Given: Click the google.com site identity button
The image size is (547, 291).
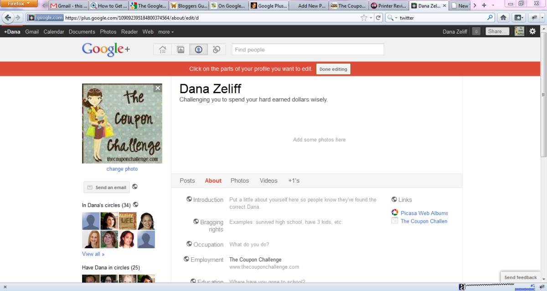Looking at the screenshot, I should (45, 18).
